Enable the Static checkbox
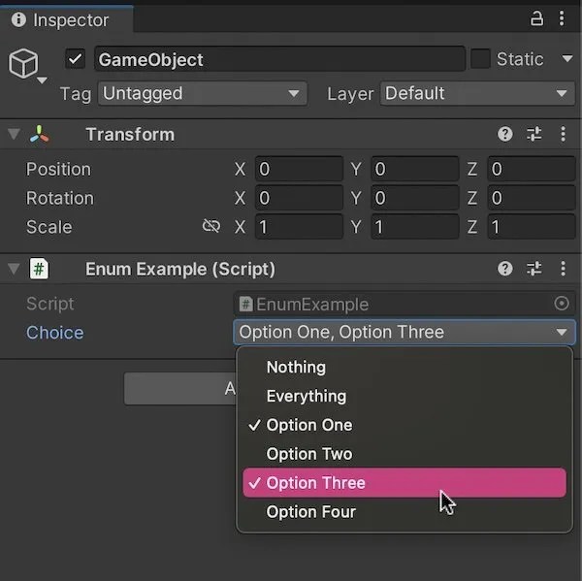This screenshot has height=581, width=582. click(x=480, y=59)
